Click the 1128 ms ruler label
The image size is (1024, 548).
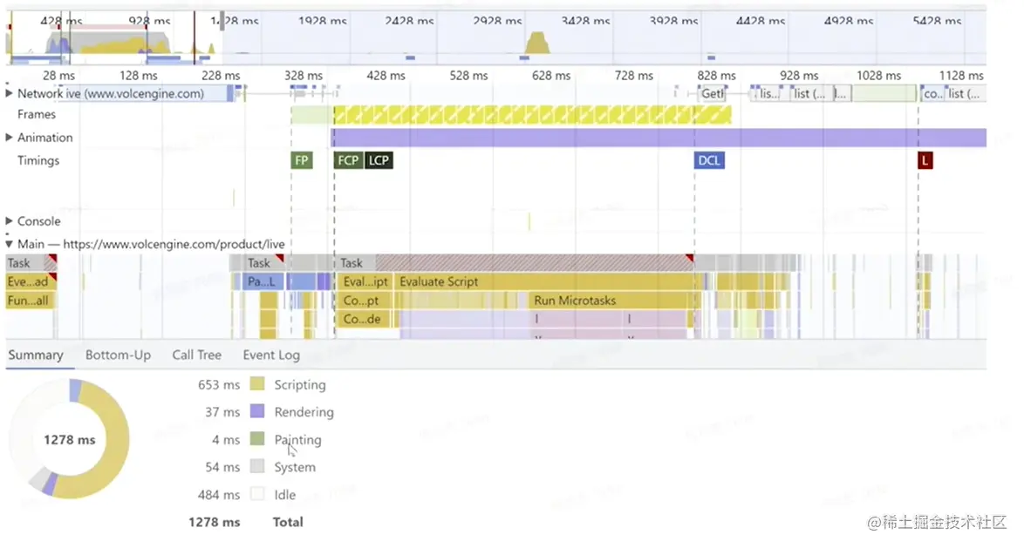tap(961, 76)
